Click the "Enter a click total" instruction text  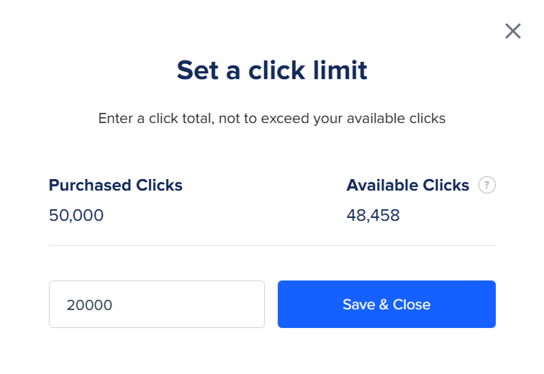click(272, 118)
